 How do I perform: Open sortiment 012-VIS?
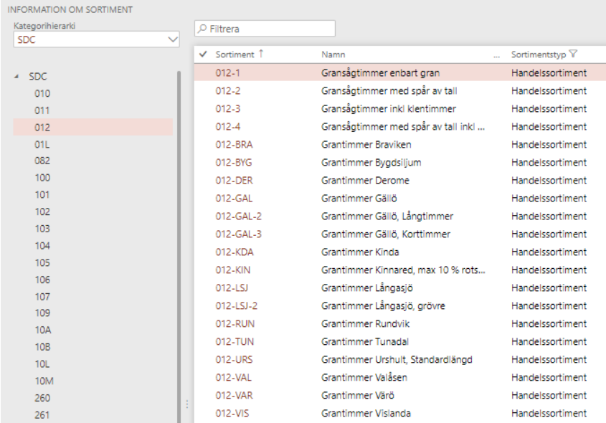[233, 414]
